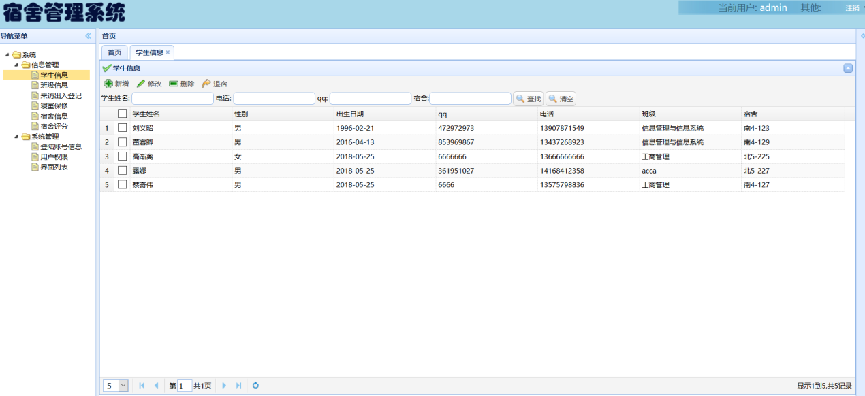Click the 新增 (add) green plus icon
Viewport: 865px width, 396px height.
click(108, 84)
